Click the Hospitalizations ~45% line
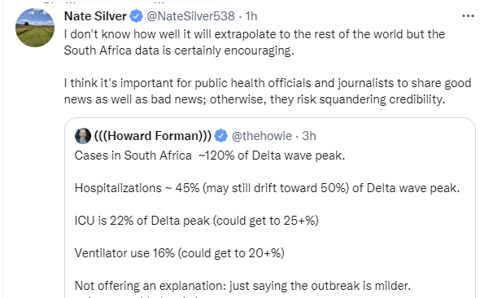The height and width of the screenshot is (298, 480). click(x=267, y=188)
